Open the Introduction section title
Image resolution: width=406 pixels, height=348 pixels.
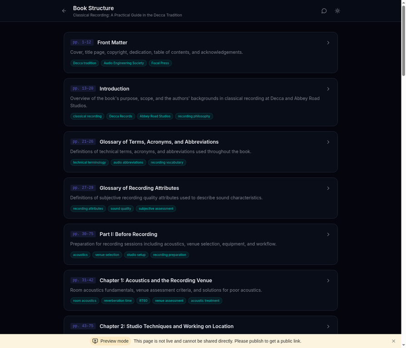(114, 89)
